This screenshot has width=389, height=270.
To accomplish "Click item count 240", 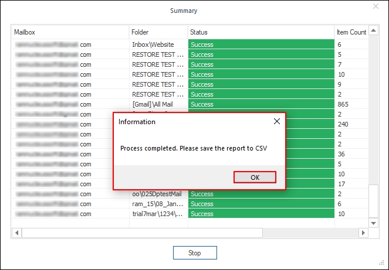I will click(x=343, y=124).
